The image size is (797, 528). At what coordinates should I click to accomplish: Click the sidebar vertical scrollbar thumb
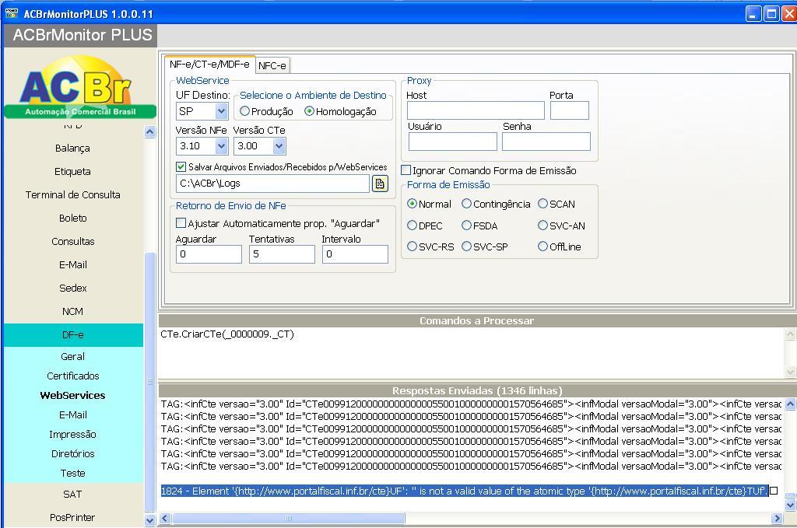[x=150, y=382]
